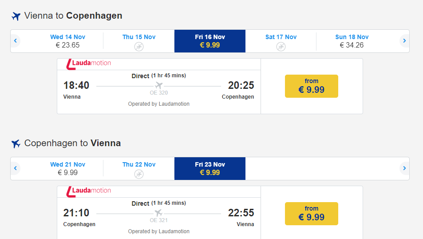Image resolution: width=423 pixels, height=239 pixels.
Task: Select Wed 14 Nov €23.65 date tab
Action: tap(67, 41)
